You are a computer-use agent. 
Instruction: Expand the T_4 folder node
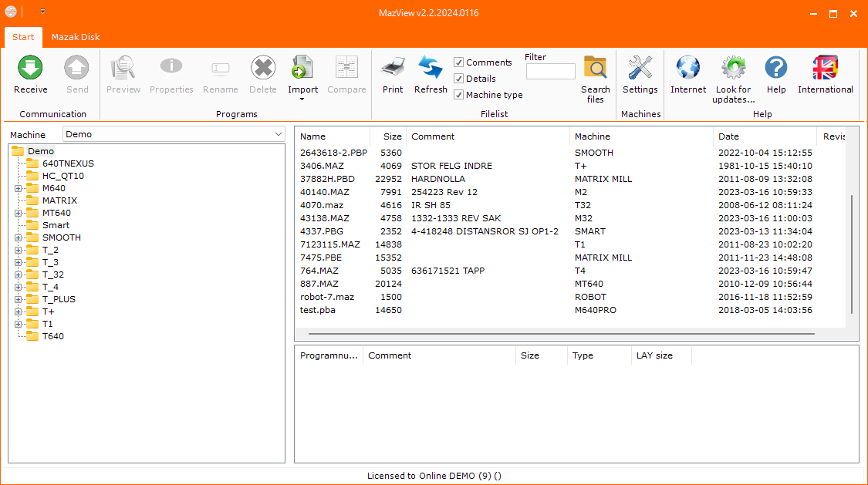pos(19,287)
